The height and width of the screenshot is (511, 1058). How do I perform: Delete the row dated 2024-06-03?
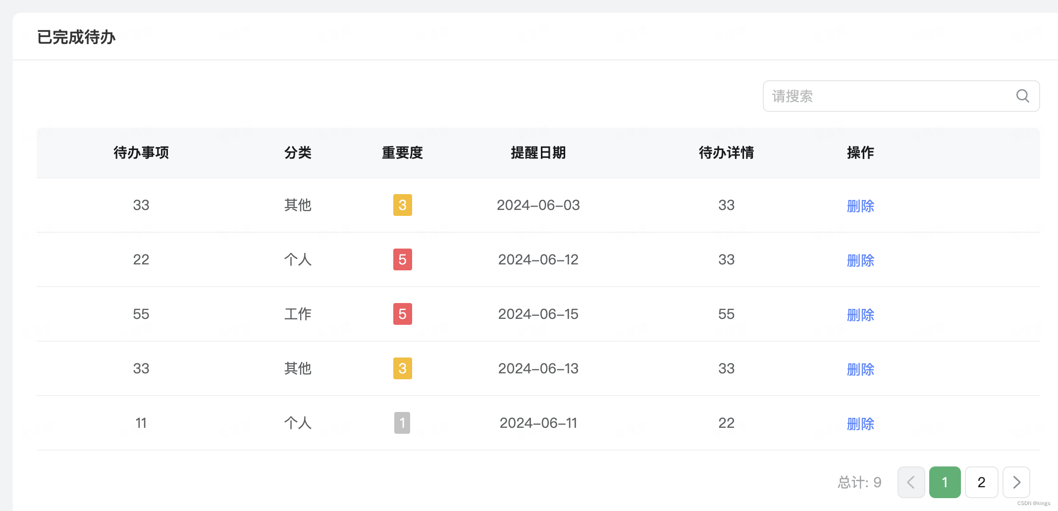[860, 206]
